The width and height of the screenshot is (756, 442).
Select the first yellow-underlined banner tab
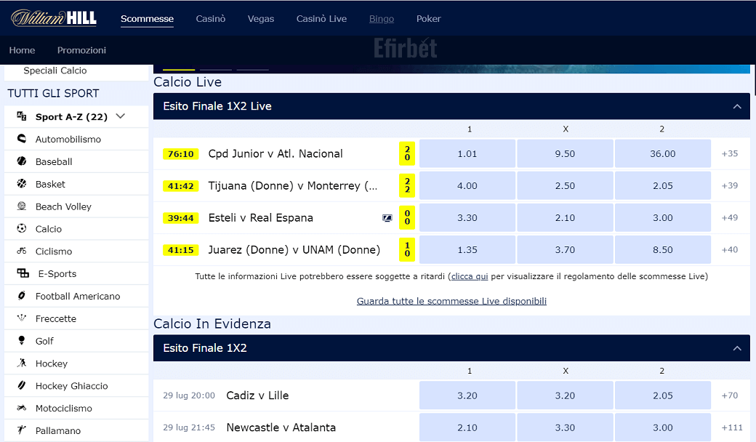point(179,69)
